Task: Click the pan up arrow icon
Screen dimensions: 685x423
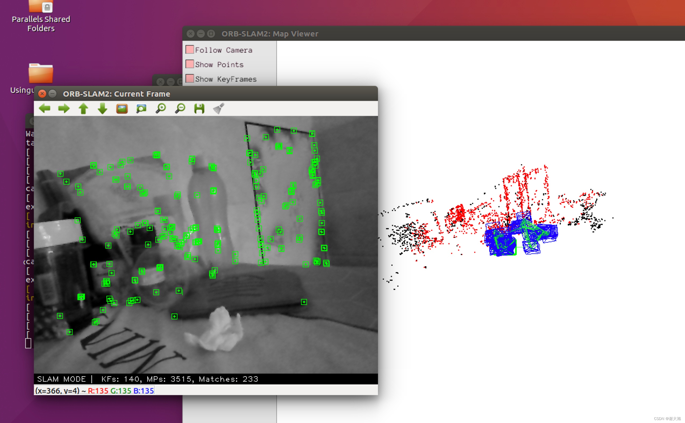Action: [83, 108]
